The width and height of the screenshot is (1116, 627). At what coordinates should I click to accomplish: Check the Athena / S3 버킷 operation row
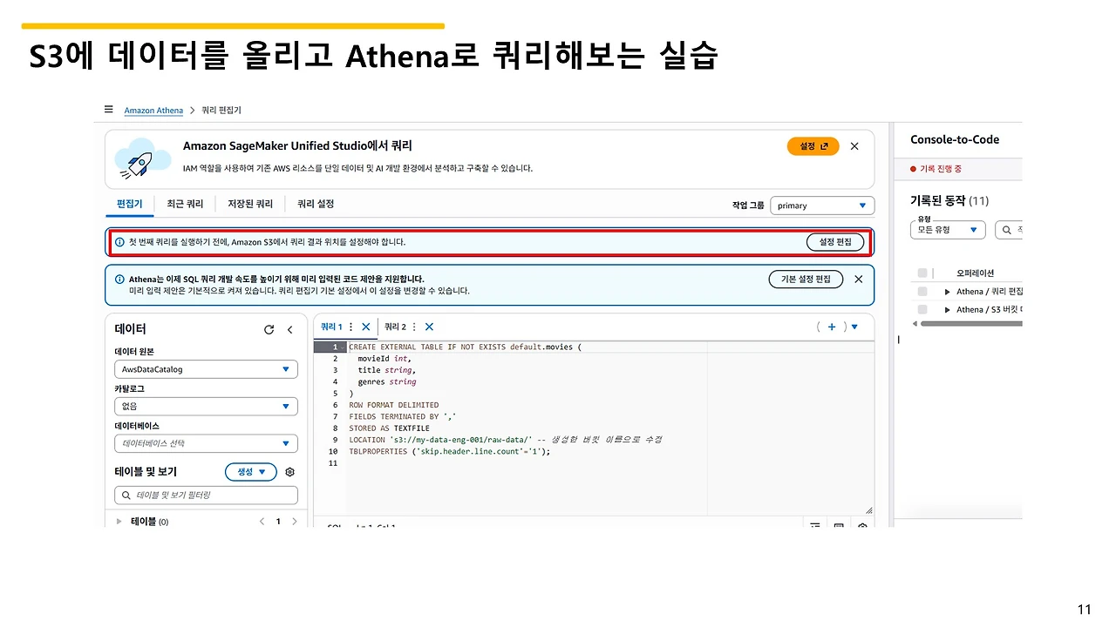coord(922,309)
